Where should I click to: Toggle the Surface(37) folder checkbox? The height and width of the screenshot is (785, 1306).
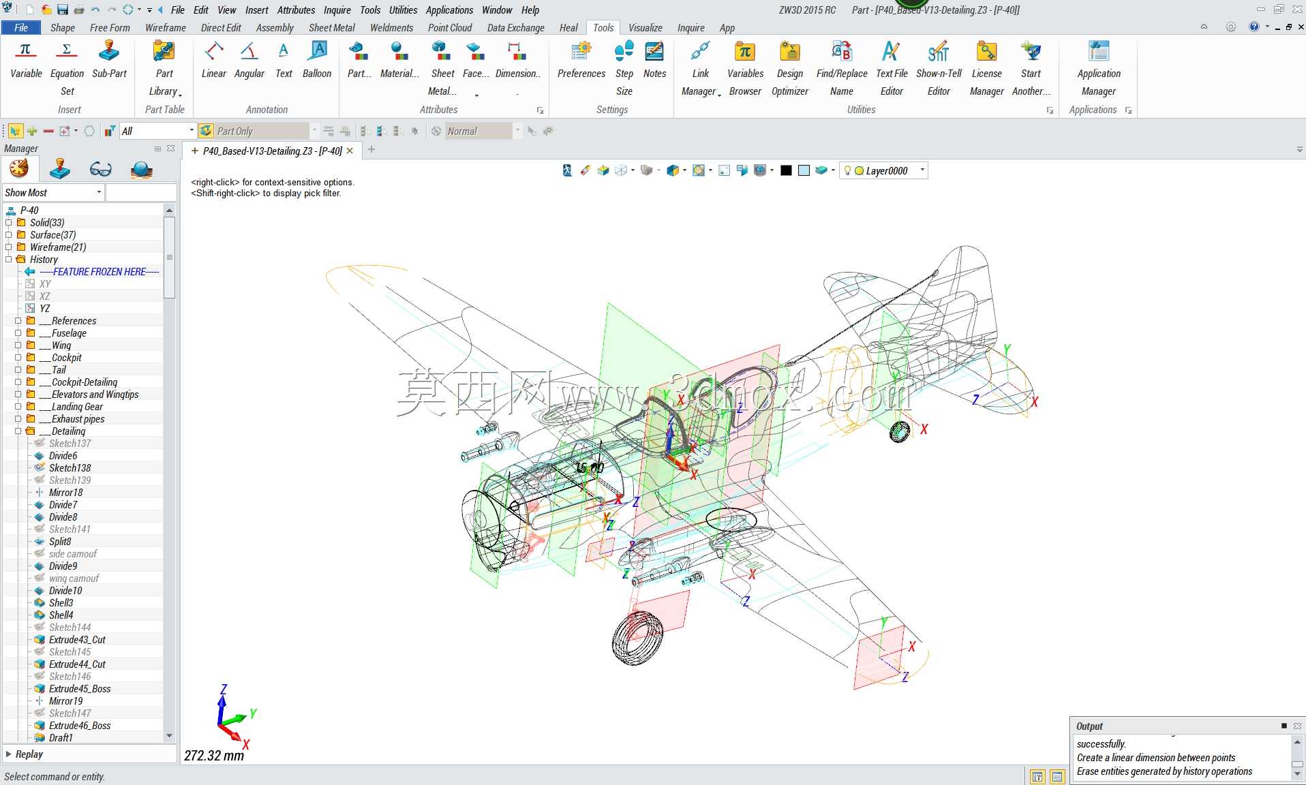point(9,235)
